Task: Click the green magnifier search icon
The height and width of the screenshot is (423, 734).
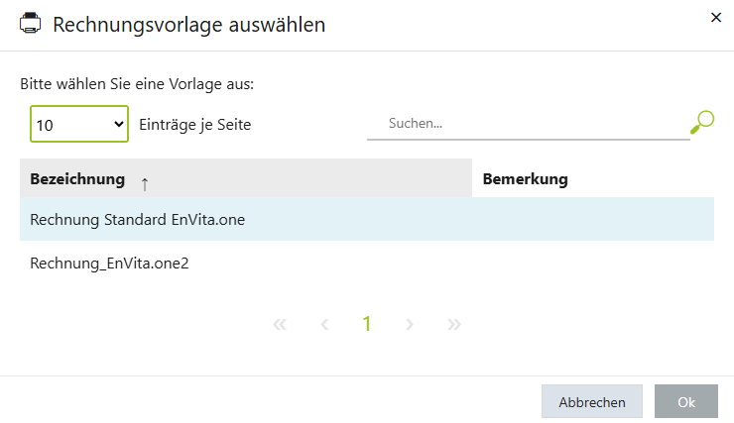Action: pyautogui.click(x=702, y=123)
